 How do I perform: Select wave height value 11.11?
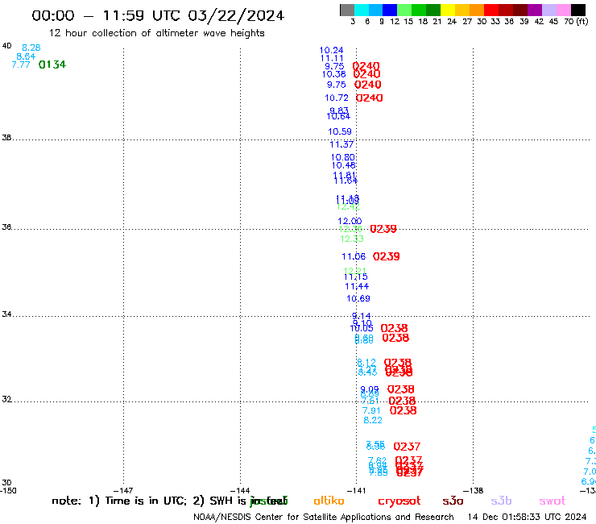[332, 58]
